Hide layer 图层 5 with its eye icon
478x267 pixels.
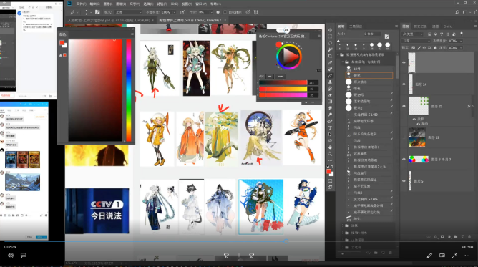[x=404, y=180]
